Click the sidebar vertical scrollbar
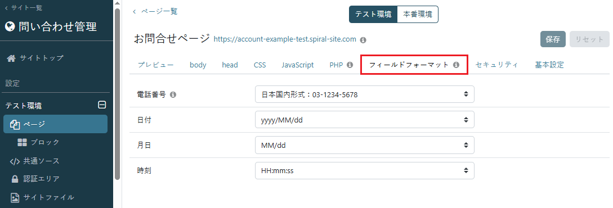 coord(117,94)
